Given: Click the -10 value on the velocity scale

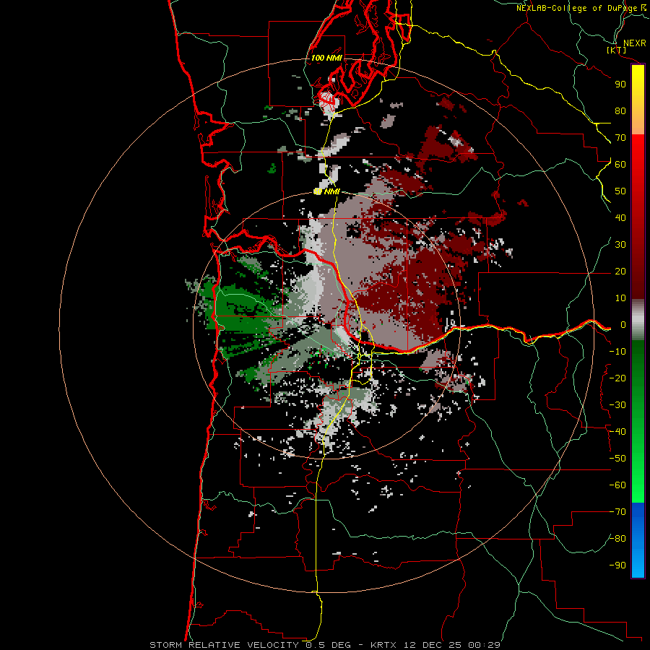Looking at the screenshot, I should click(x=617, y=352).
